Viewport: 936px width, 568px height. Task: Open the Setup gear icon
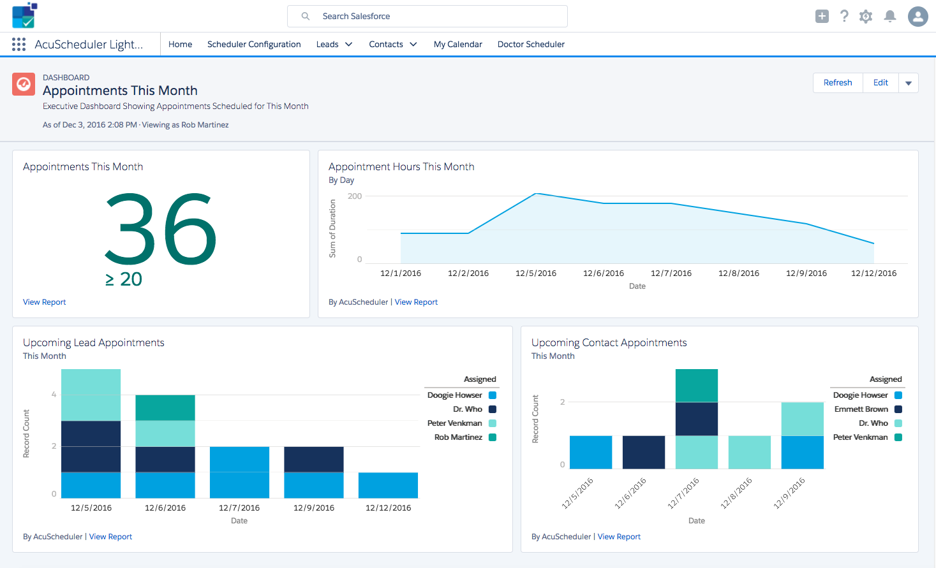click(x=866, y=17)
